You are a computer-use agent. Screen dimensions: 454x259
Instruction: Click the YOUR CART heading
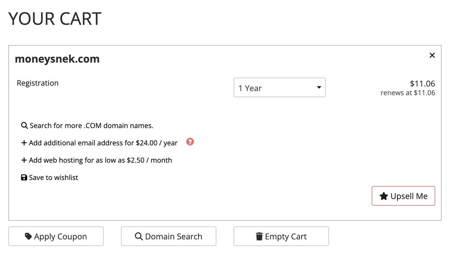[x=55, y=19]
